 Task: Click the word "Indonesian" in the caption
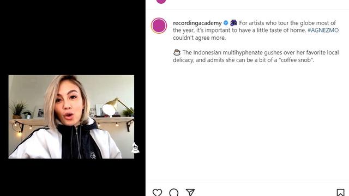point(207,53)
